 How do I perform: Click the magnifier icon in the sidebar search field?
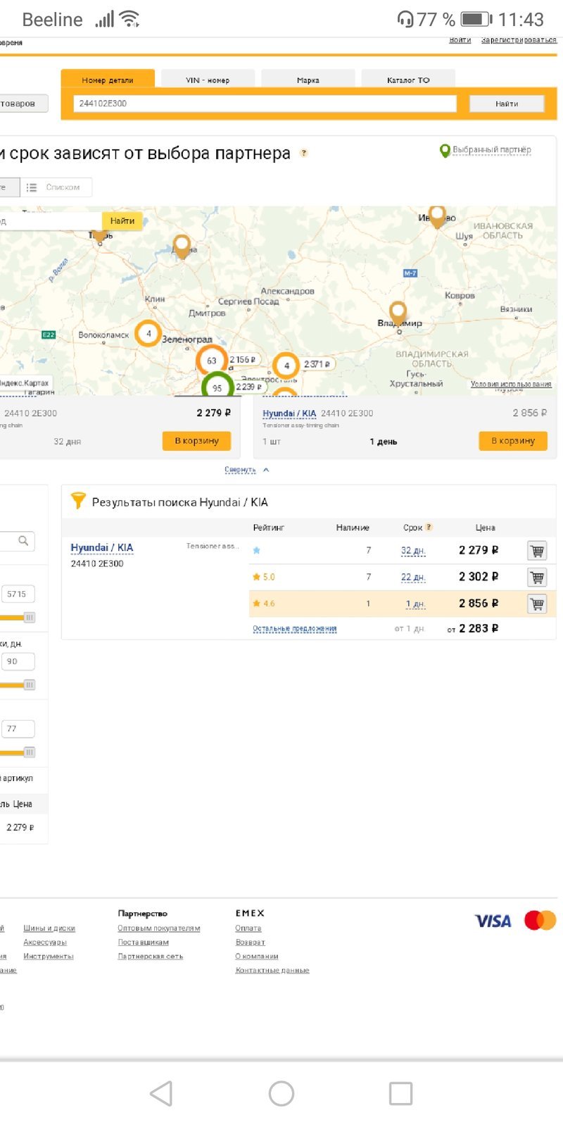tap(23, 541)
